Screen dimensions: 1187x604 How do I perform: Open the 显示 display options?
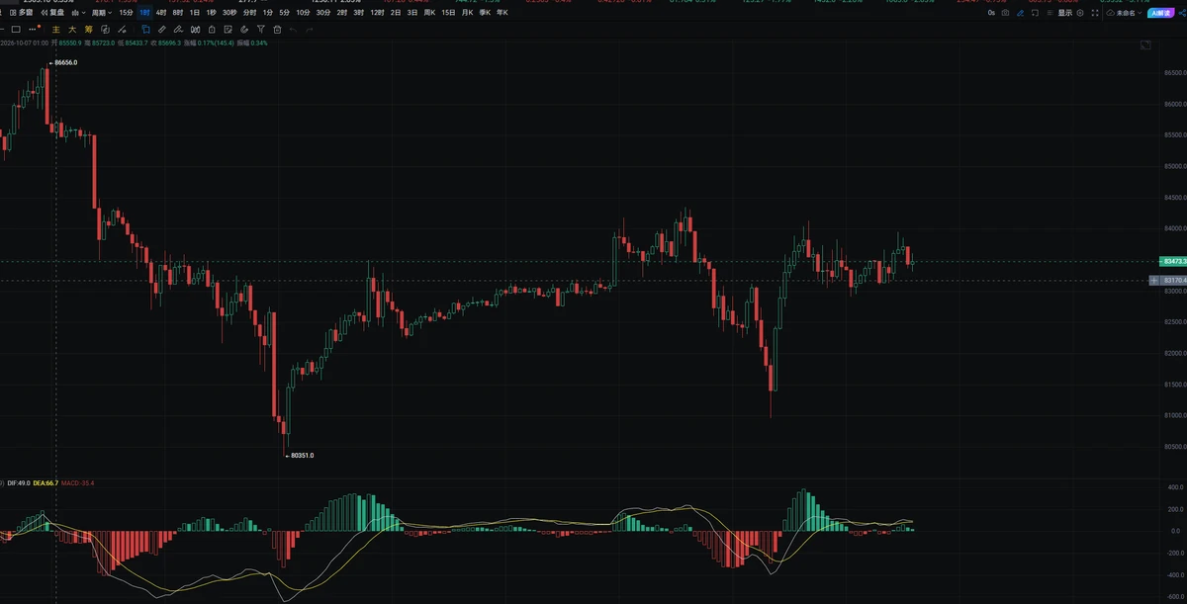pos(1065,13)
